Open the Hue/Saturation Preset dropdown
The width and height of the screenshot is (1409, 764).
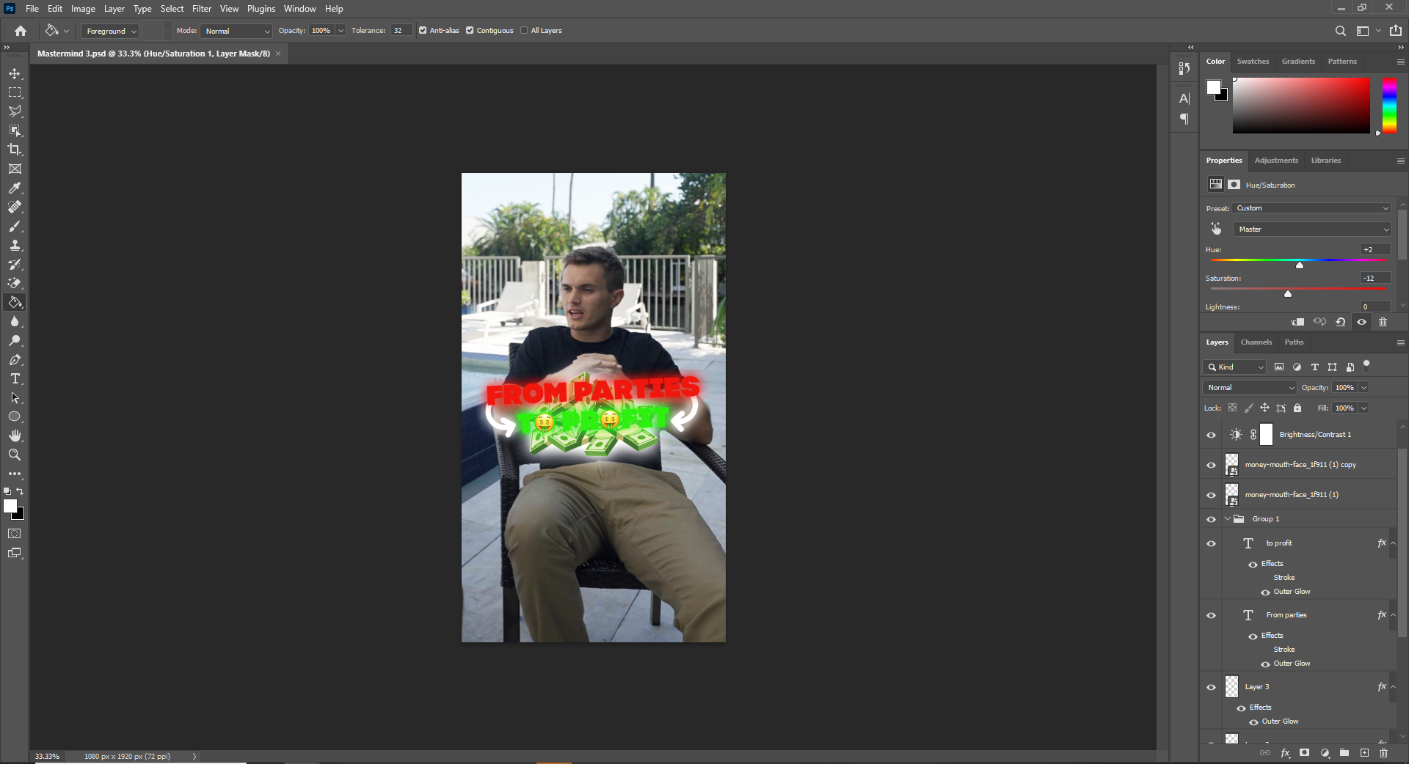tap(1311, 208)
